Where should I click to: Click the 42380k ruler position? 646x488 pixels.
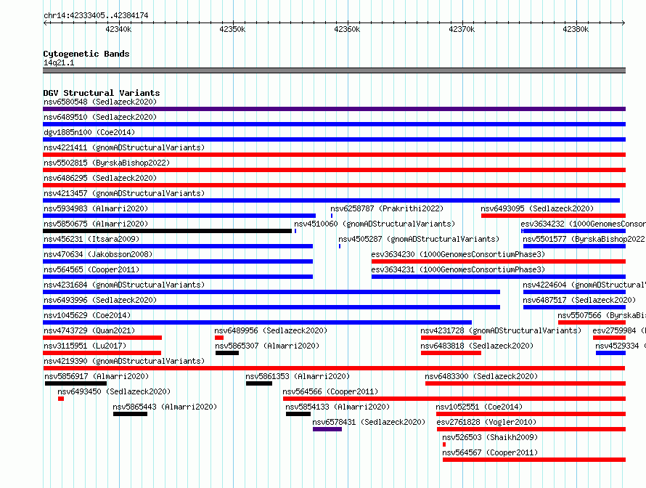click(576, 29)
